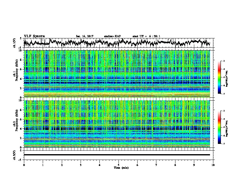Click the ch.2 spectrogram colorbar
This screenshot has width=240, height=185.
(219, 127)
